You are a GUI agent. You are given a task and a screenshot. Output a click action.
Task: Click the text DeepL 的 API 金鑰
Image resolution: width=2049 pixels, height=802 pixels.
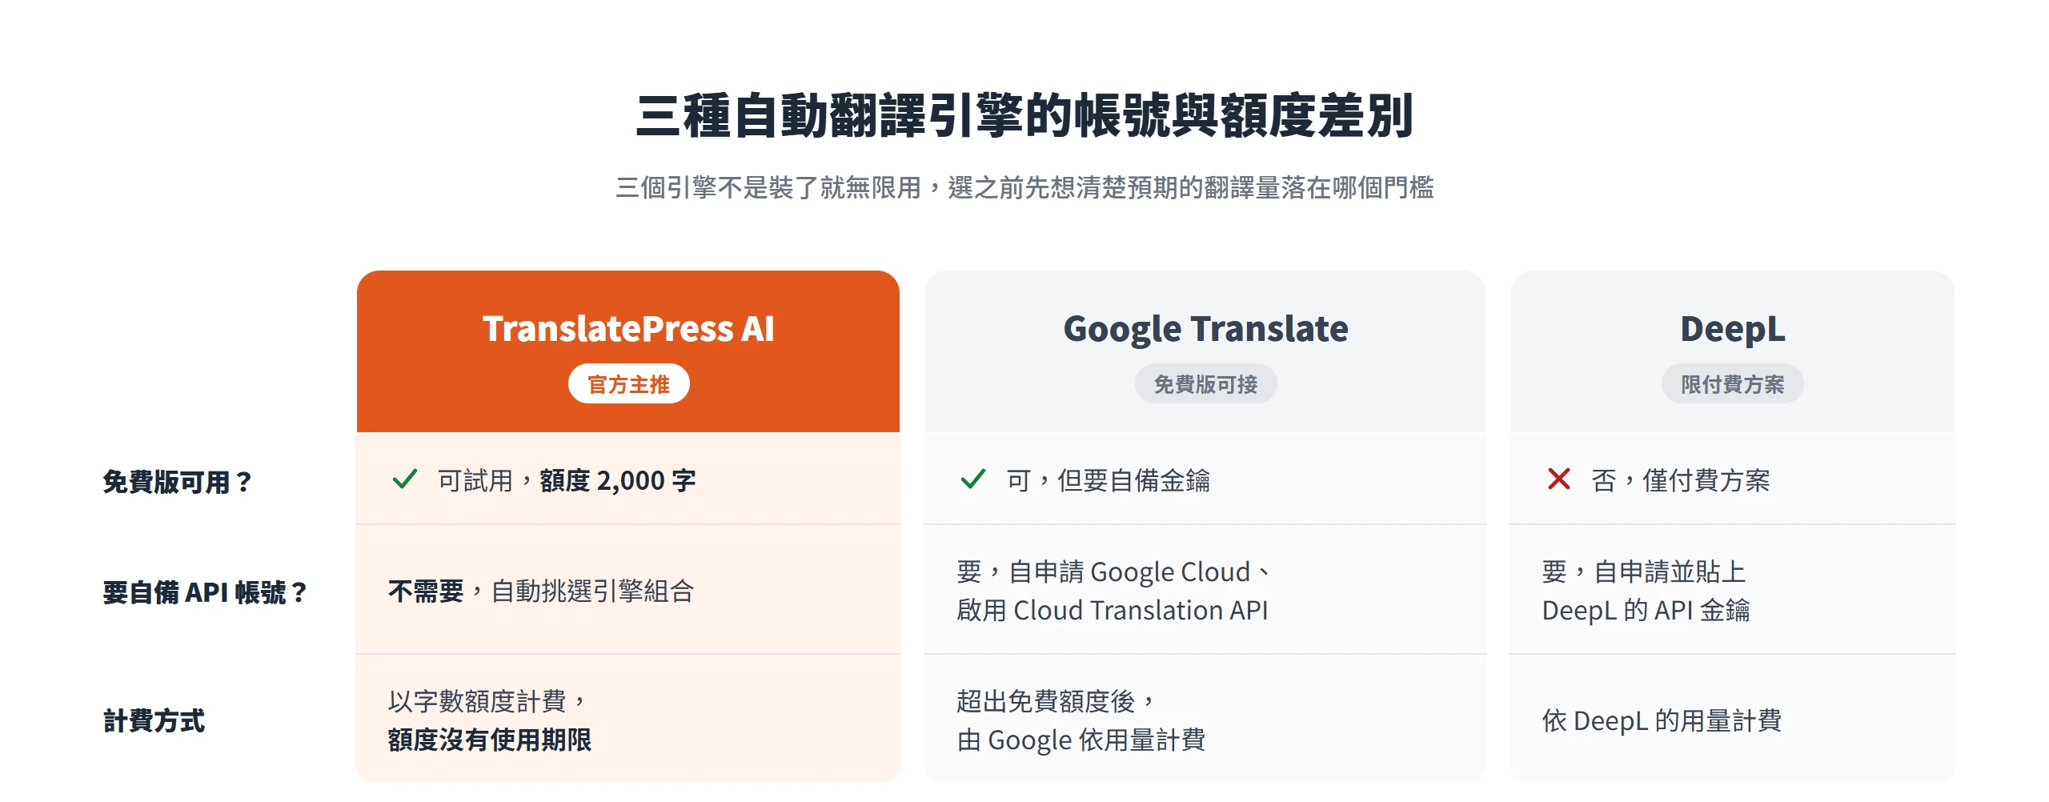(1646, 611)
